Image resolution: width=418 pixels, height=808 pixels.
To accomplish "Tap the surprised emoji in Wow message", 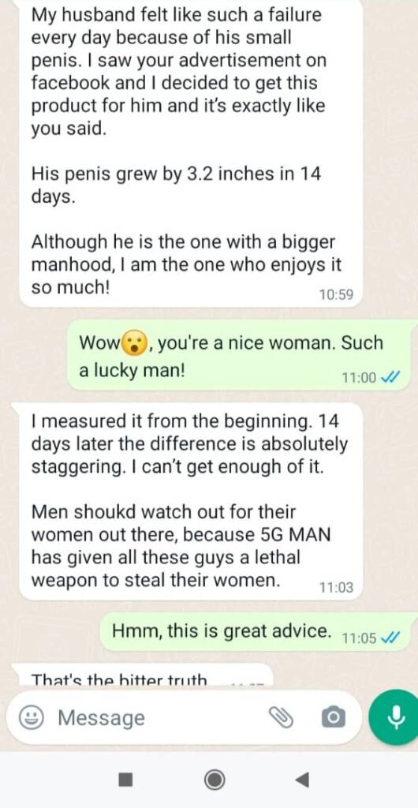I will coord(136,343).
